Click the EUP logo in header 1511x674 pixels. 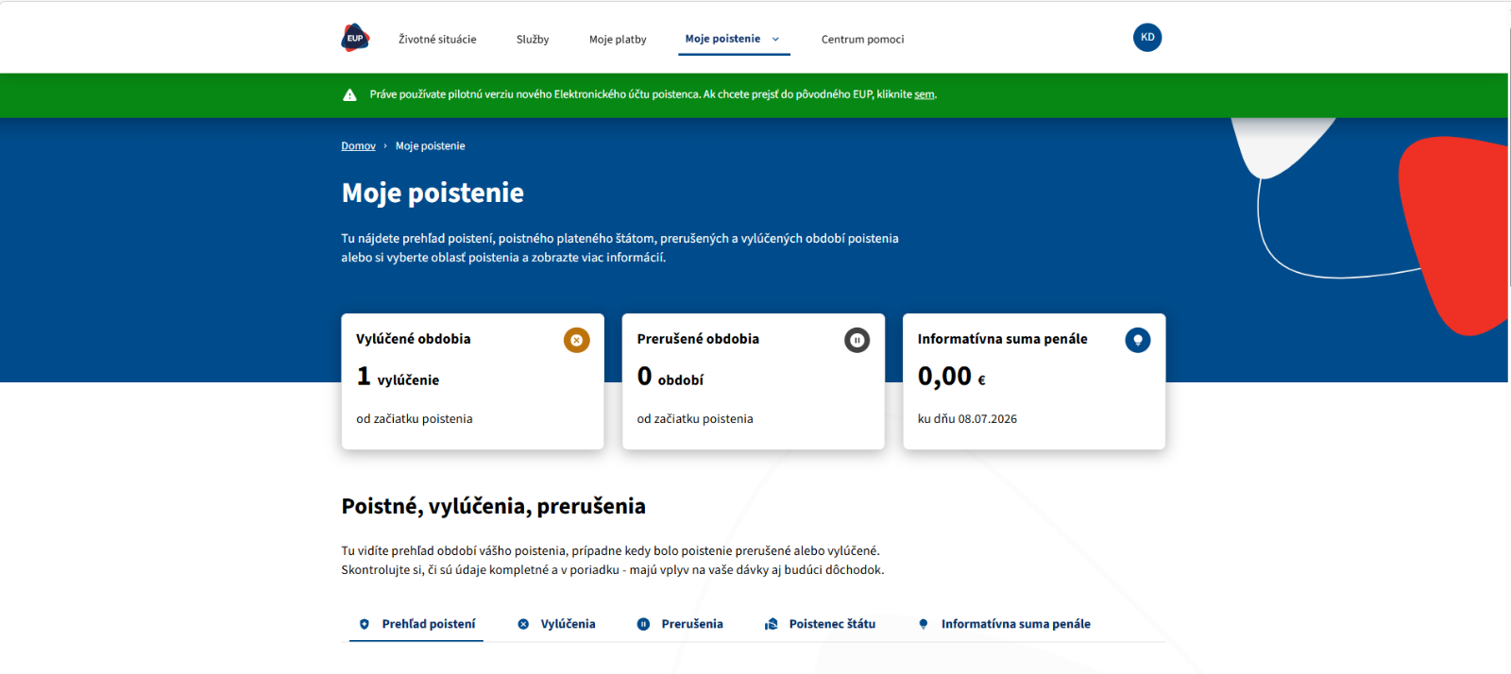pos(355,38)
